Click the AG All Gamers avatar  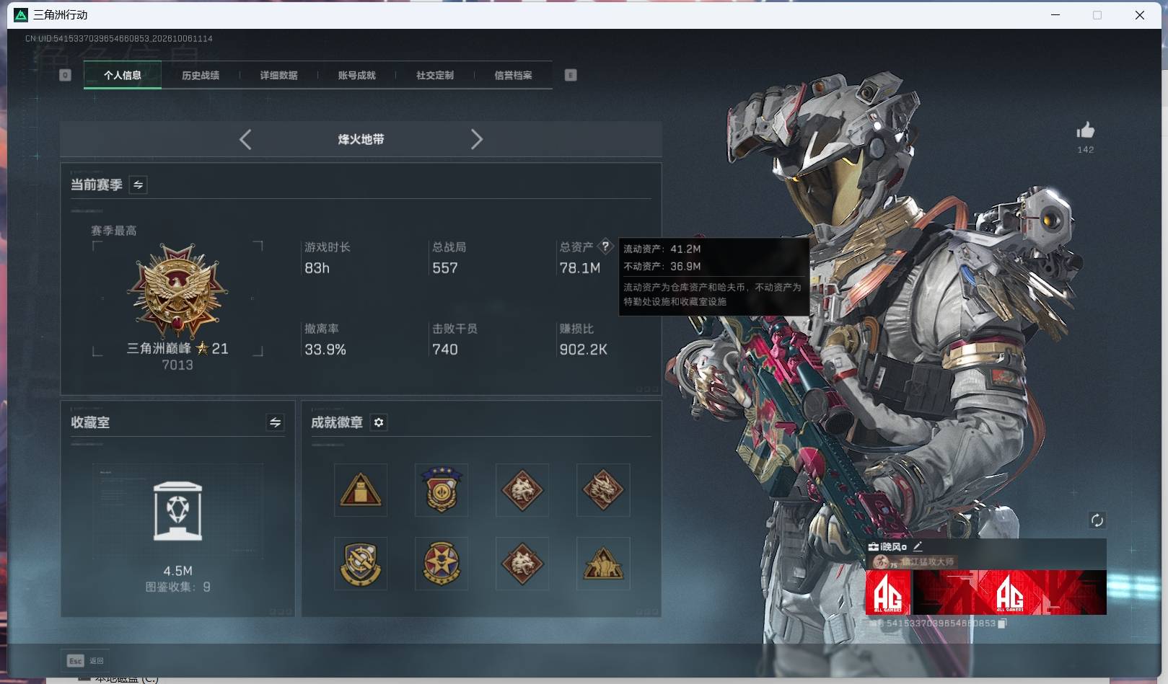[x=888, y=592]
